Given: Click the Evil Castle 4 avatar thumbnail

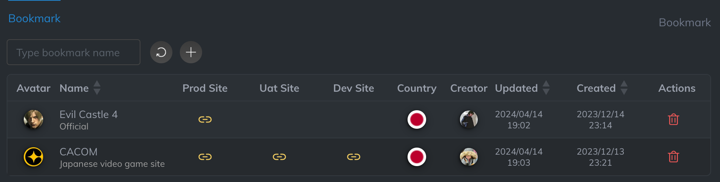Looking at the screenshot, I should [33, 119].
